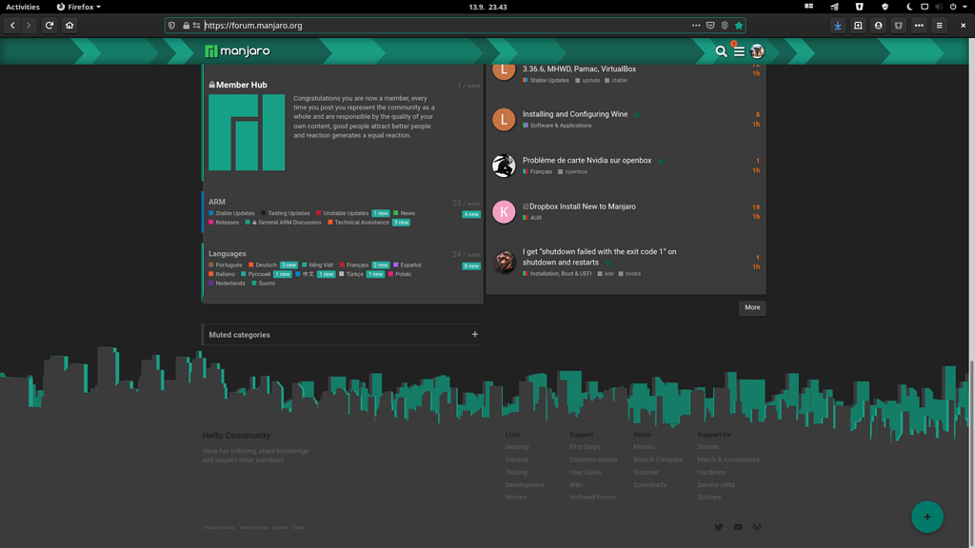Bookmark the page with the star icon
This screenshot has width=975, height=548.
click(739, 26)
